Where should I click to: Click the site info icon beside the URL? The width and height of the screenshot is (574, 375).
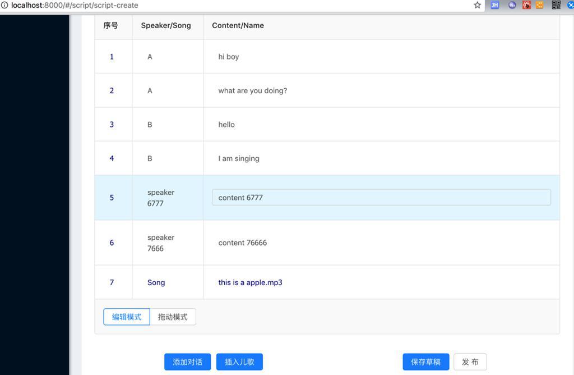point(4,5)
